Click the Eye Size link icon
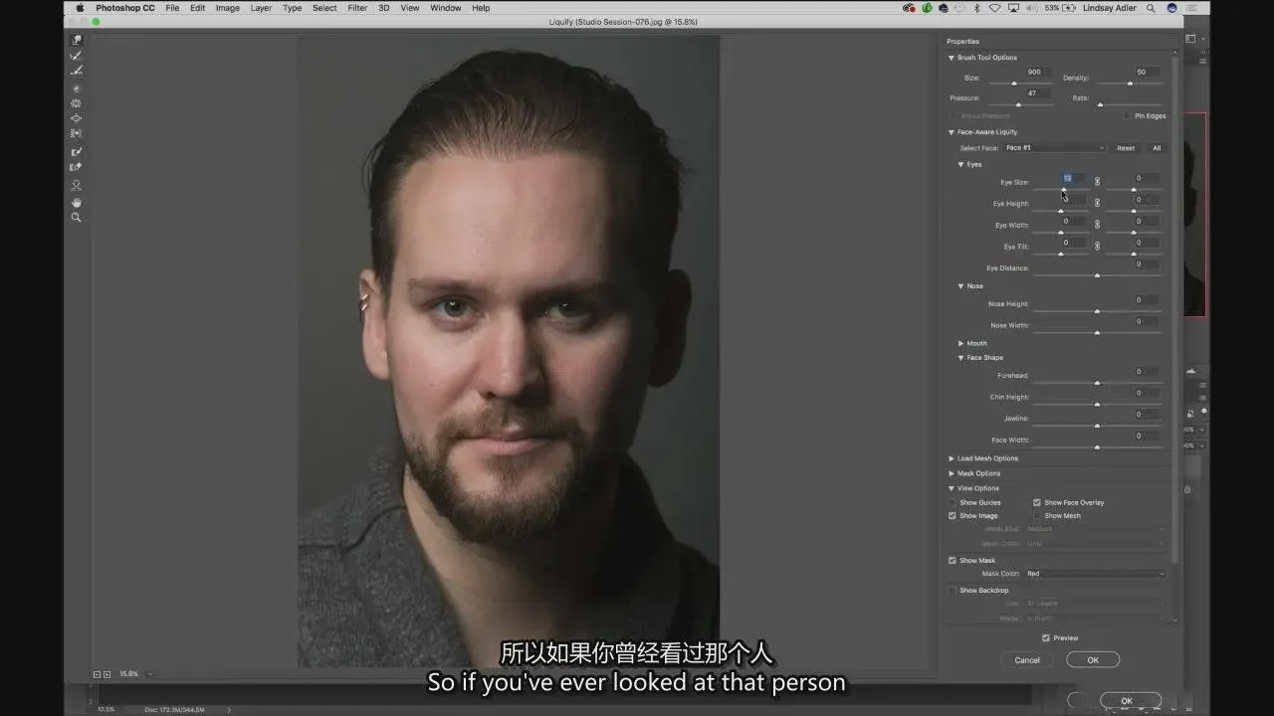Image resolution: width=1274 pixels, height=716 pixels. (x=1097, y=182)
